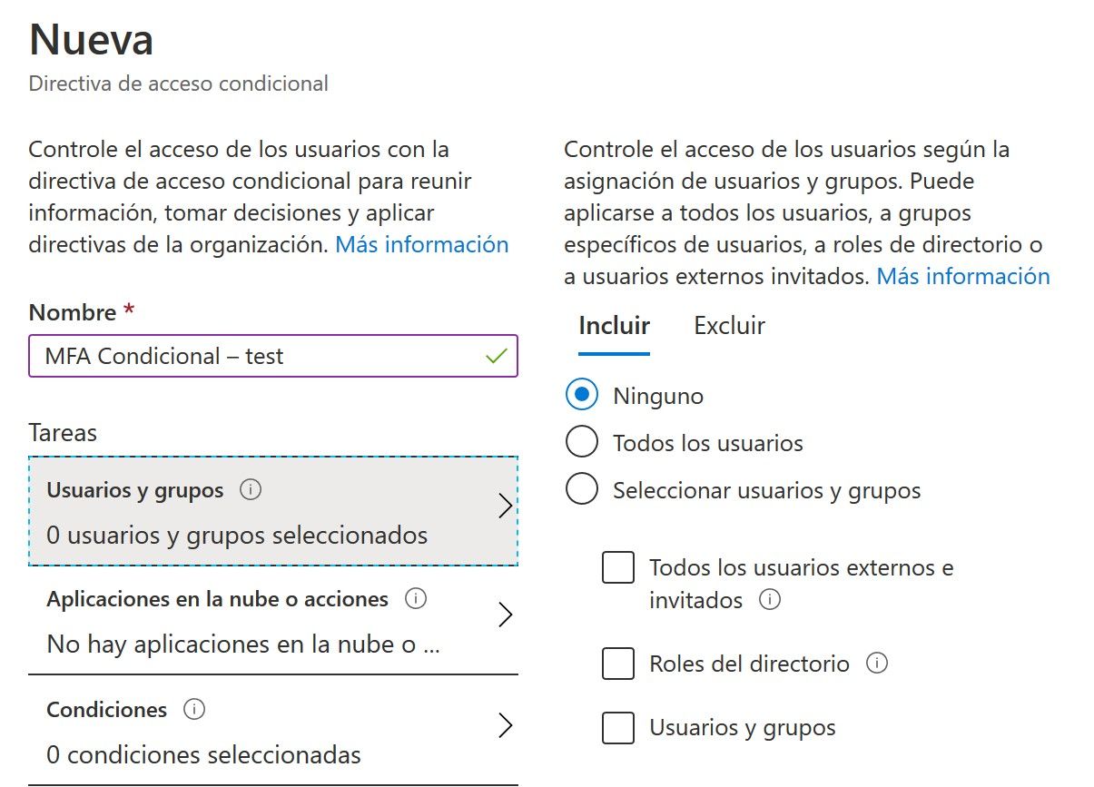The image size is (1094, 787).
Task: Open Más información about acceso condicional
Action: [x=420, y=244]
